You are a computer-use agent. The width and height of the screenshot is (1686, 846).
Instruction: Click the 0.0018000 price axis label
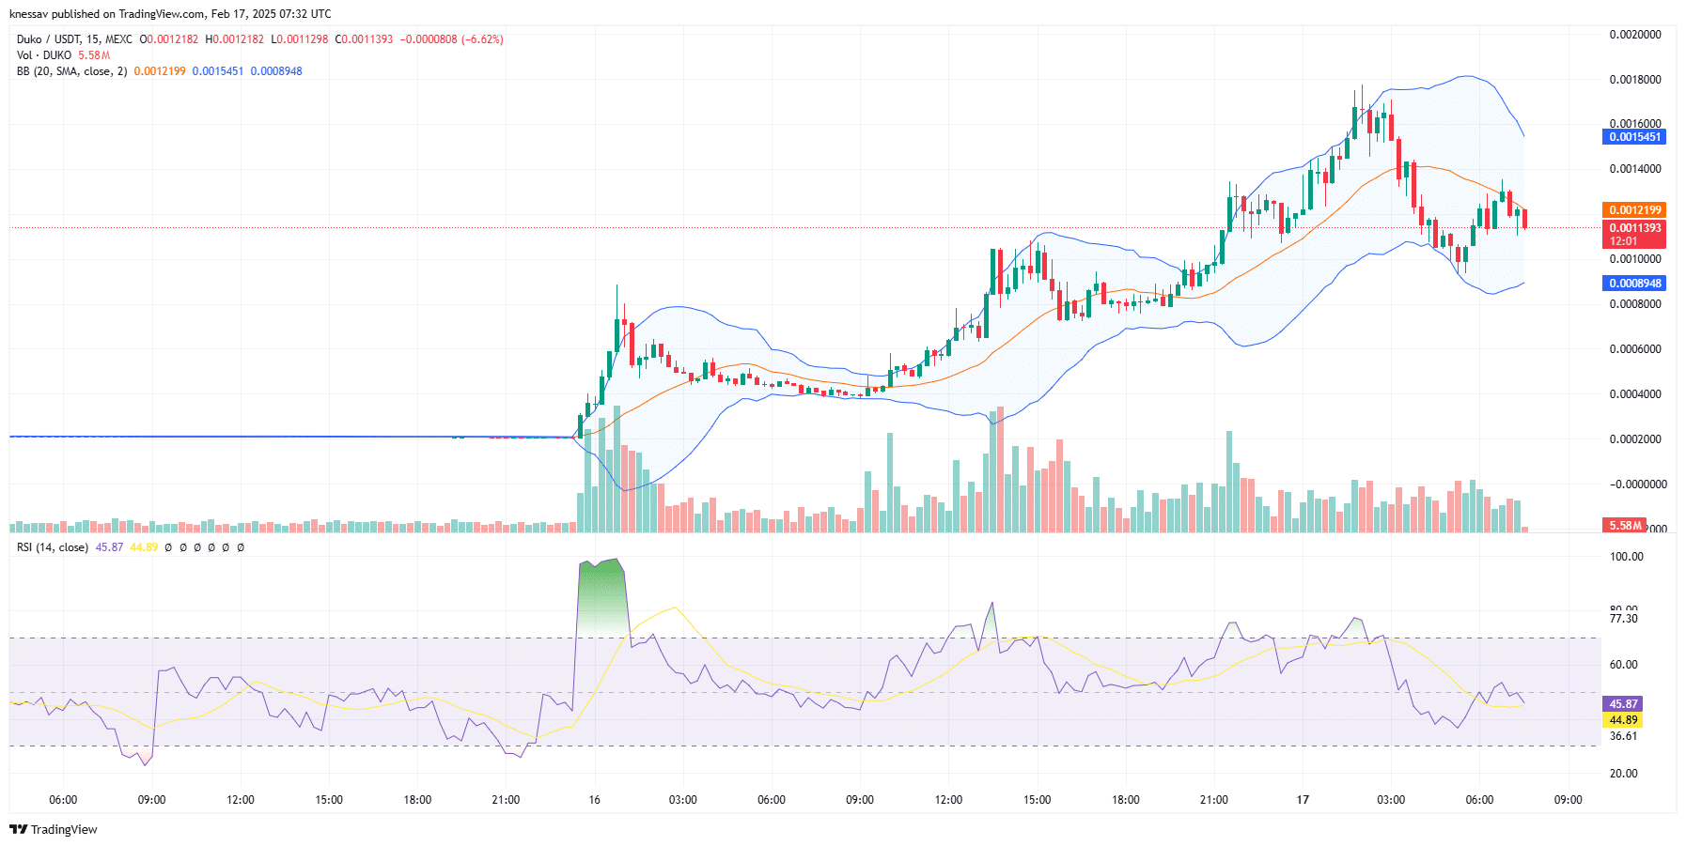click(x=1635, y=80)
